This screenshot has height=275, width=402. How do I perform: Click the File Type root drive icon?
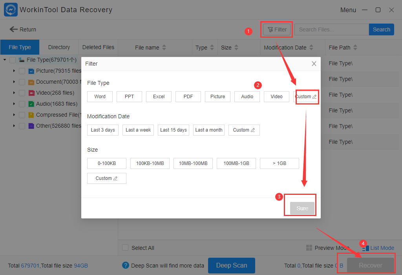[22, 60]
